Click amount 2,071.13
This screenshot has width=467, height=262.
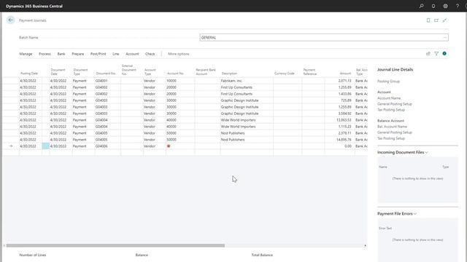[x=344, y=81]
